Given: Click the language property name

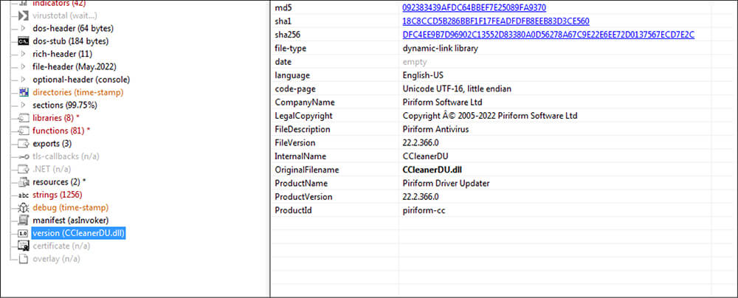Looking at the screenshot, I should click(x=292, y=75).
